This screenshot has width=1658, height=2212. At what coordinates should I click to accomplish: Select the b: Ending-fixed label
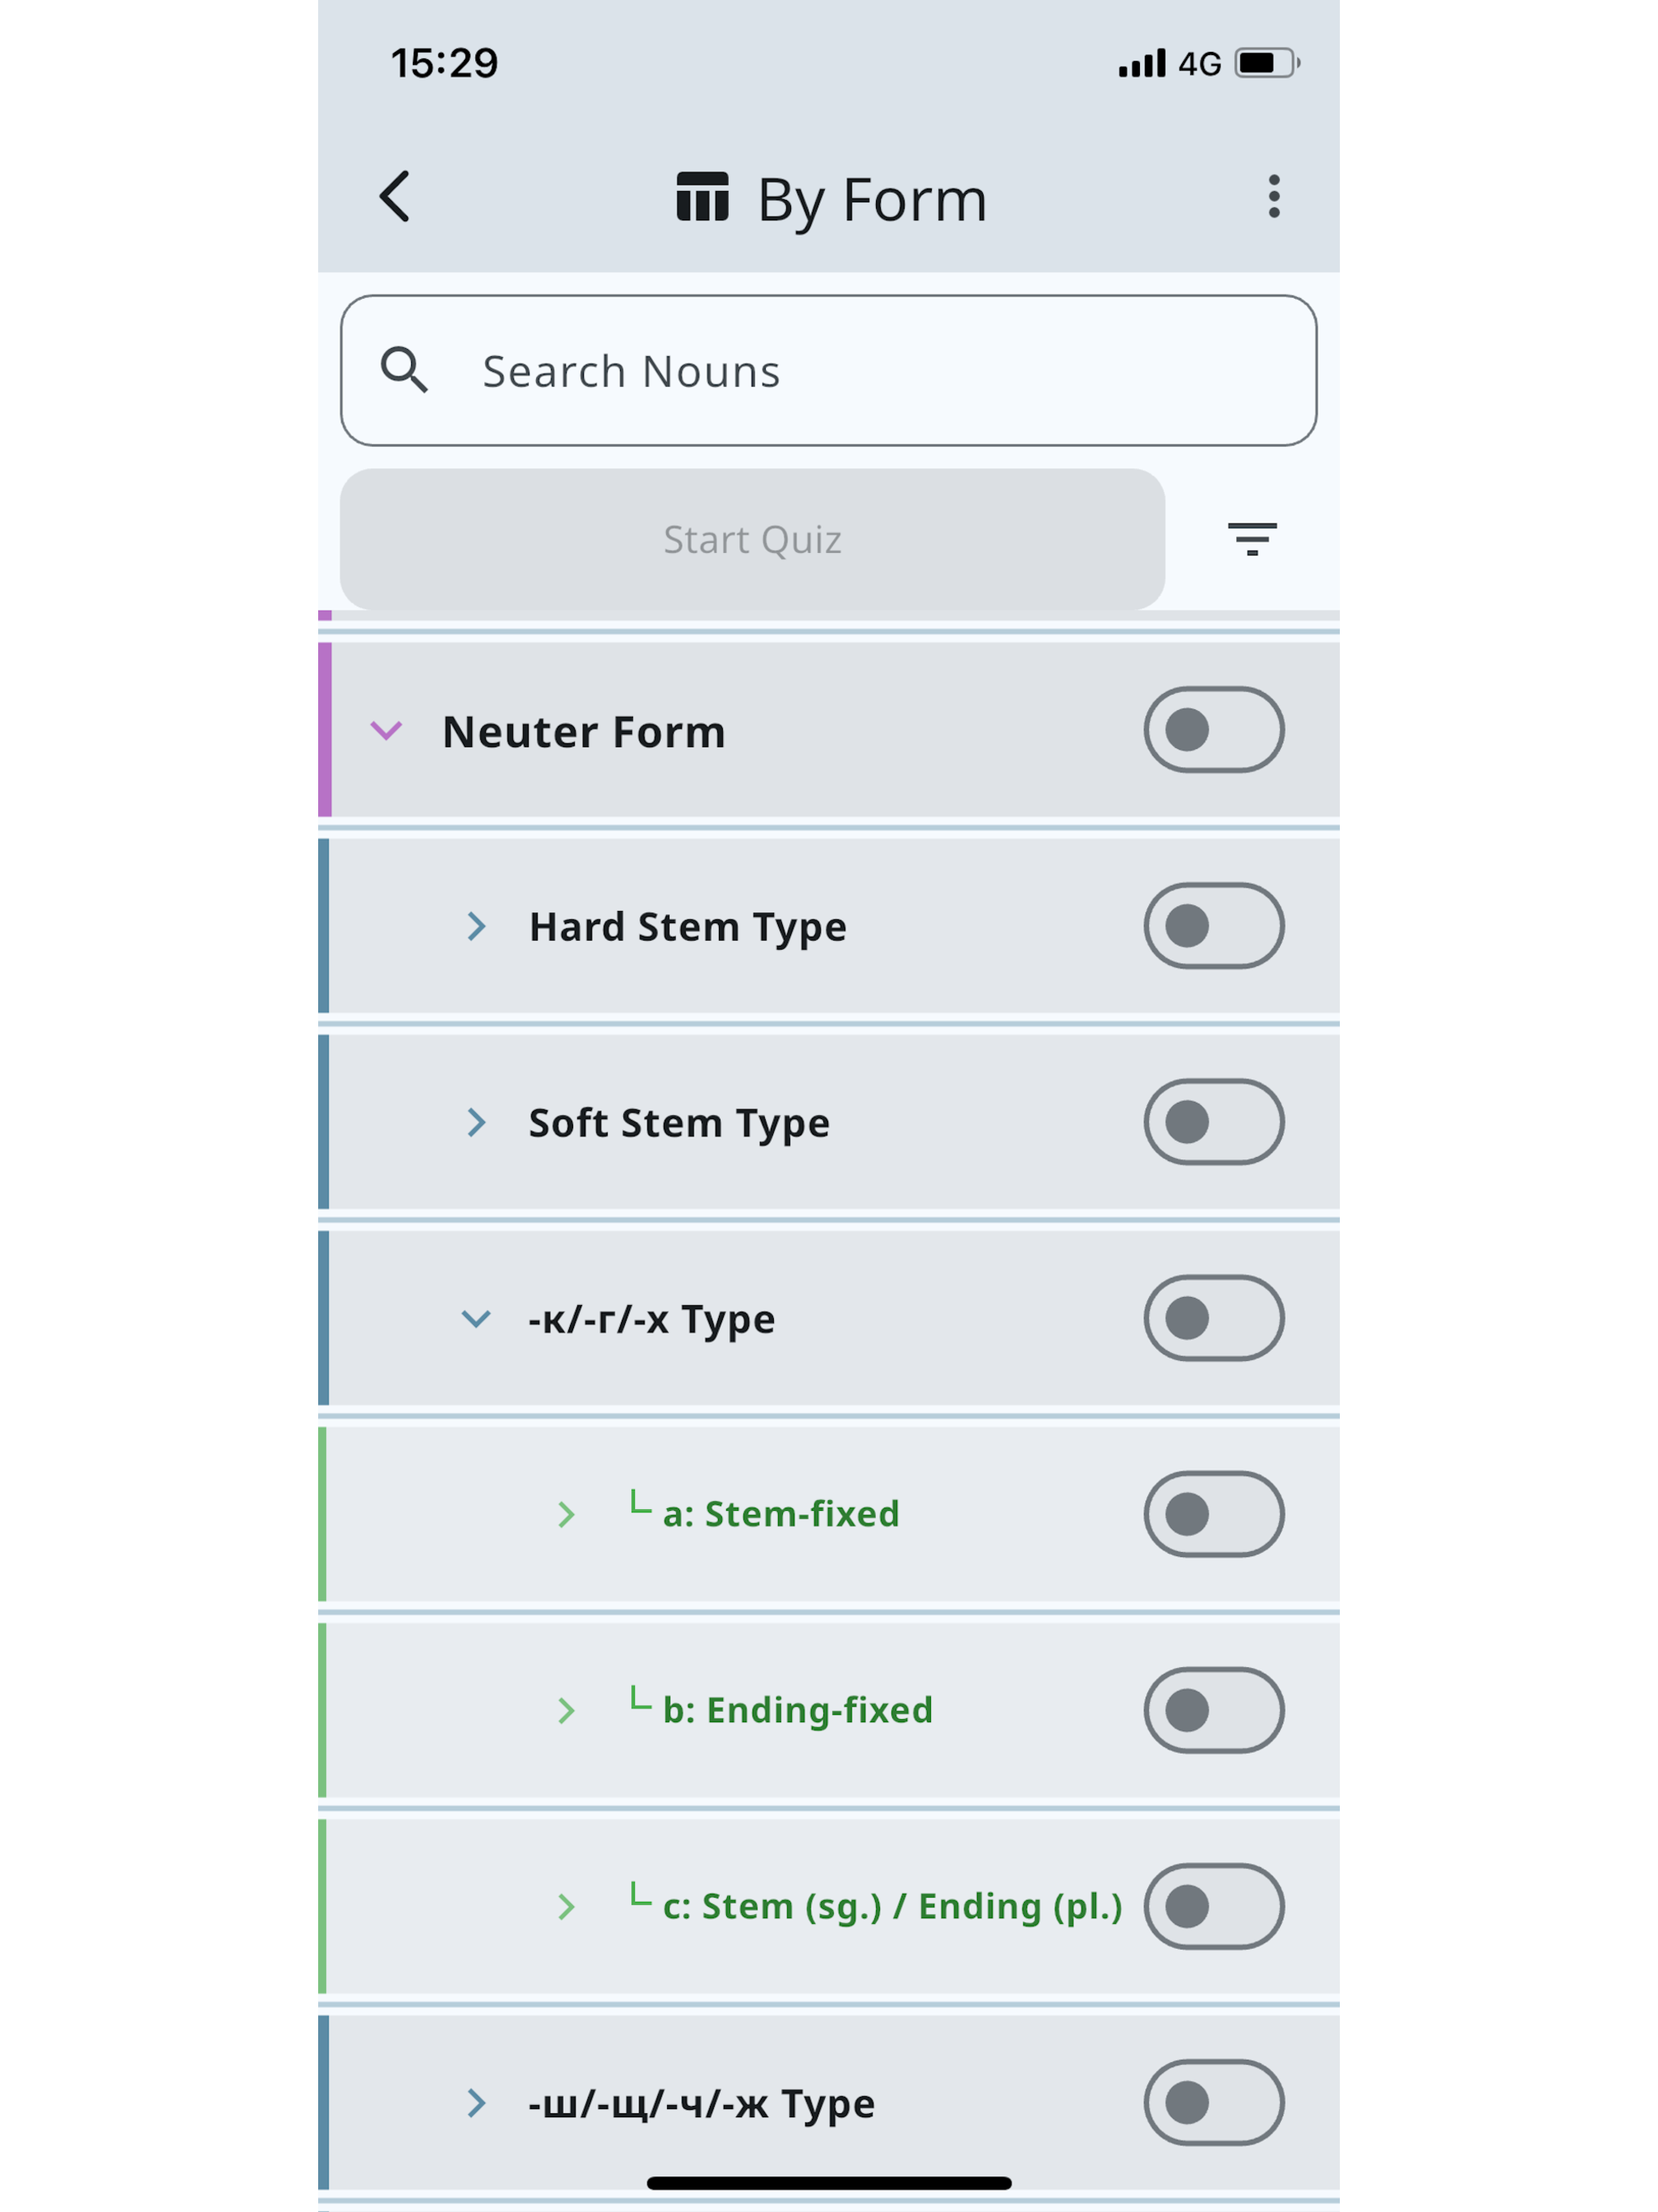(798, 1709)
